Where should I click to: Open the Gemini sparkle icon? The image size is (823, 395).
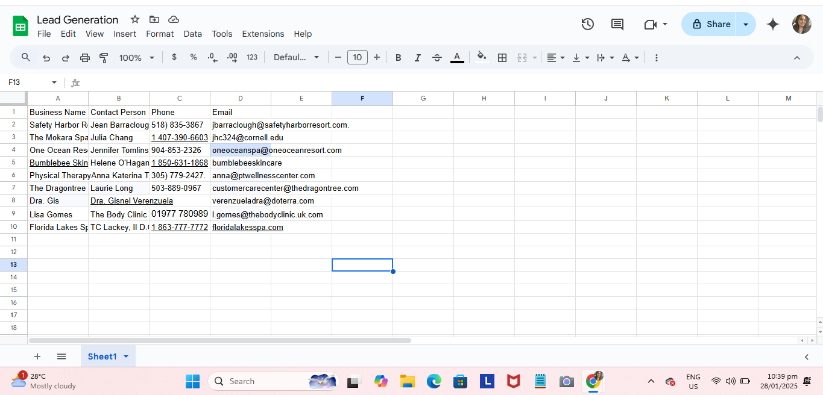tap(773, 24)
